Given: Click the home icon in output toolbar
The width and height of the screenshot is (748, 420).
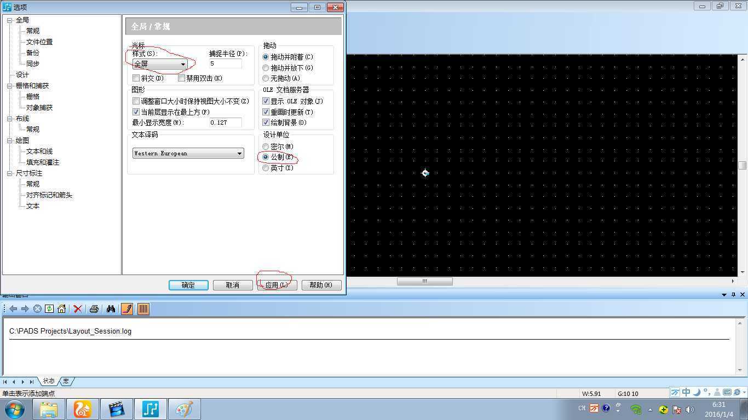Looking at the screenshot, I should pos(61,309).
